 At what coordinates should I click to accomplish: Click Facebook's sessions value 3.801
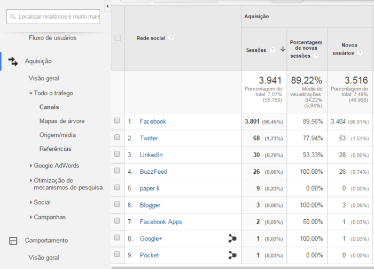[252, 121]
